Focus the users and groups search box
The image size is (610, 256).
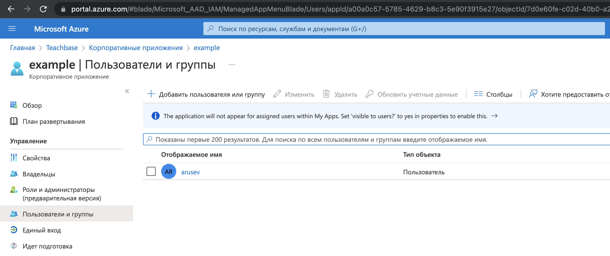click(x=377, y=139)
